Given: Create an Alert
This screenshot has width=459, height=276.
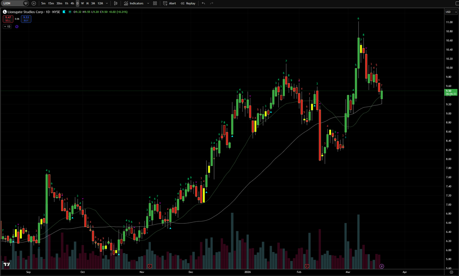Looking at the screenshot, I should [x=170, y=3].
